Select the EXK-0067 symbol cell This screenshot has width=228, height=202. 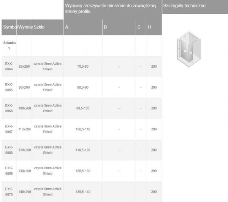click(x=9, y=129)
